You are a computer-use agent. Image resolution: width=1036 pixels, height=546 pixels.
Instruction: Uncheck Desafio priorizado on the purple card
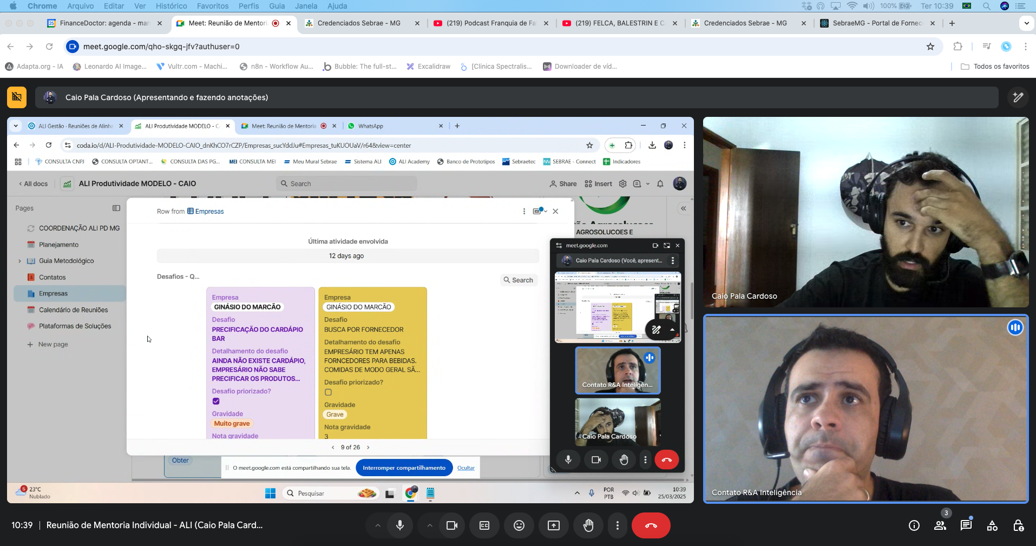pos(216,401)
